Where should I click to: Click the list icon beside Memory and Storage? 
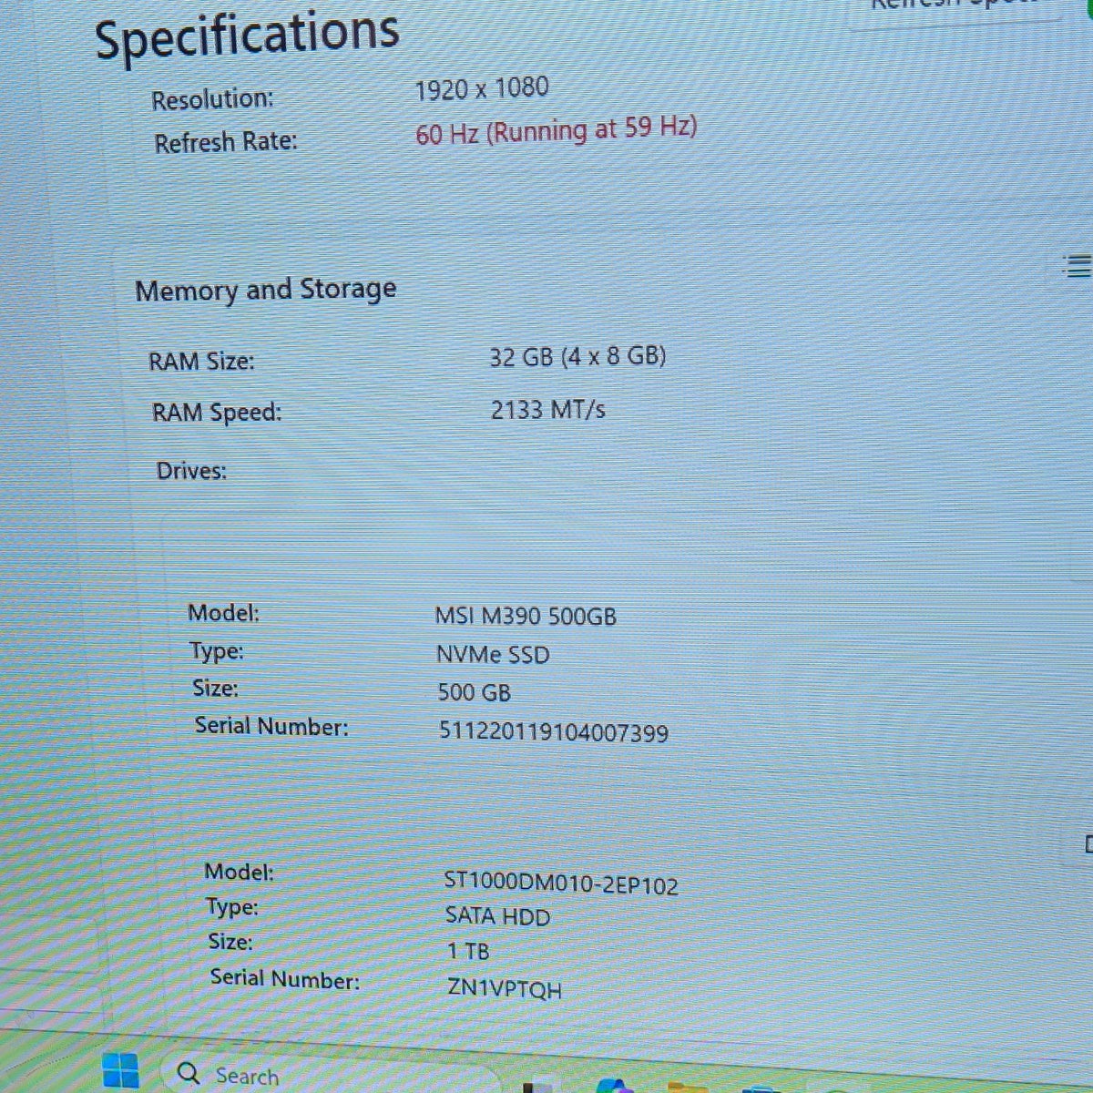(1077, 266)
